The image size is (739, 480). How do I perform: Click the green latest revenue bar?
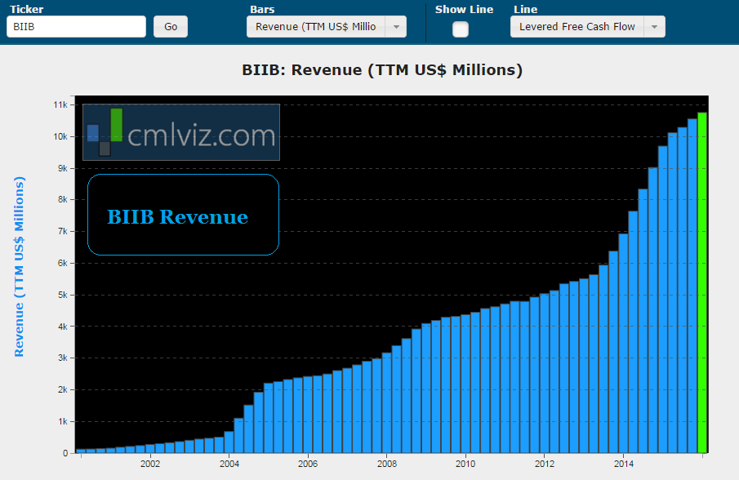pyautogui.click(x=702, y=282)
